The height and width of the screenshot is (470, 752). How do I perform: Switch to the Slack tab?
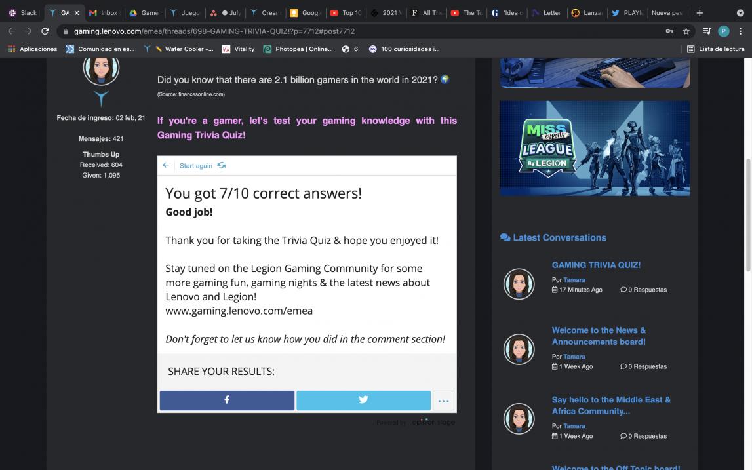click(x=23, y=13)
